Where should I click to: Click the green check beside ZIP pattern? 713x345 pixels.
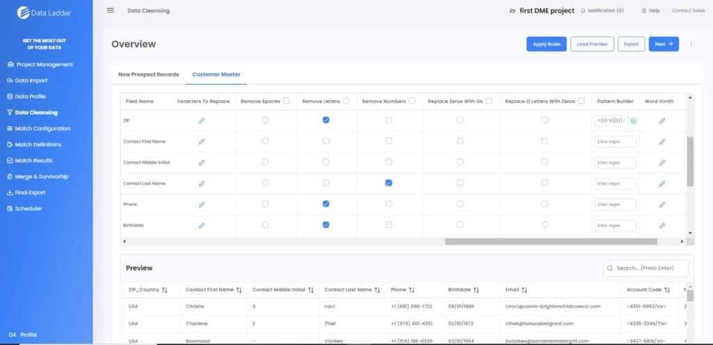click(x=634, y=121)
